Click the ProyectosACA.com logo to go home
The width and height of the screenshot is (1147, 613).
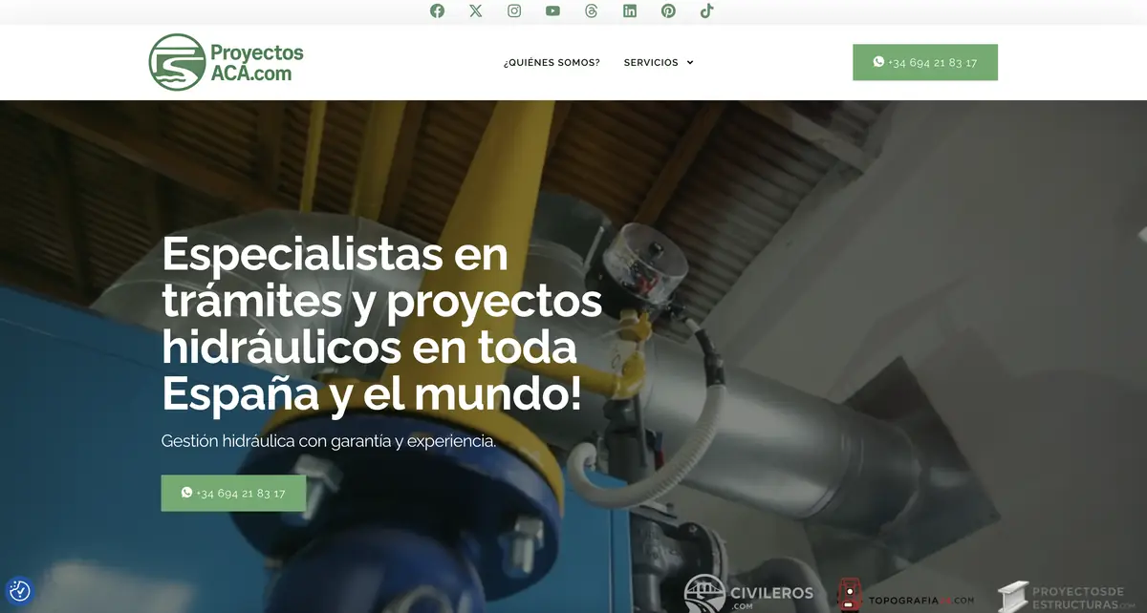[x=225, y=62]
